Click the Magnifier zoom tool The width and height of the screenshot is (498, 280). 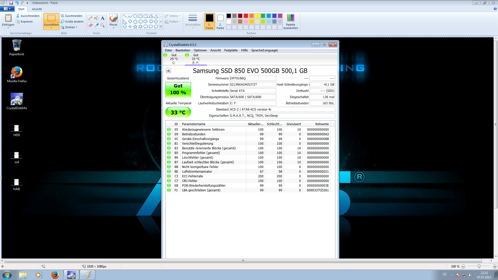click(103, 25)
